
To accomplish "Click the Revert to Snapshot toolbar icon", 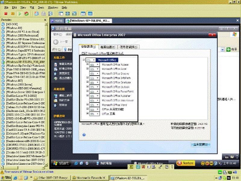I will pyautogui.click(x=43, y=14).
